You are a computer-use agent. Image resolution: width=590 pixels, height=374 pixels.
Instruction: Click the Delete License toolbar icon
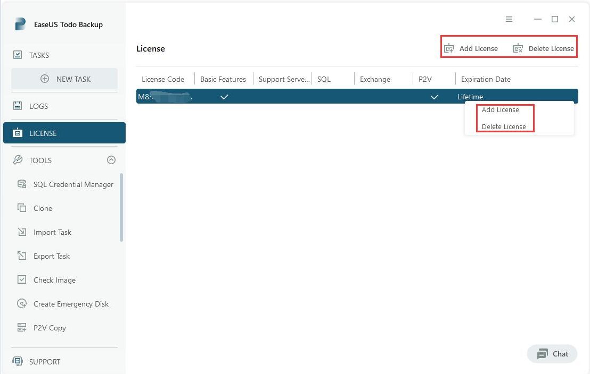click(518, 48)
